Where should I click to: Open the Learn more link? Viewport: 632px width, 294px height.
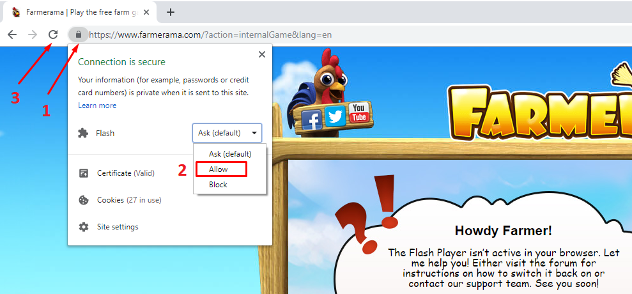(97, 105)
